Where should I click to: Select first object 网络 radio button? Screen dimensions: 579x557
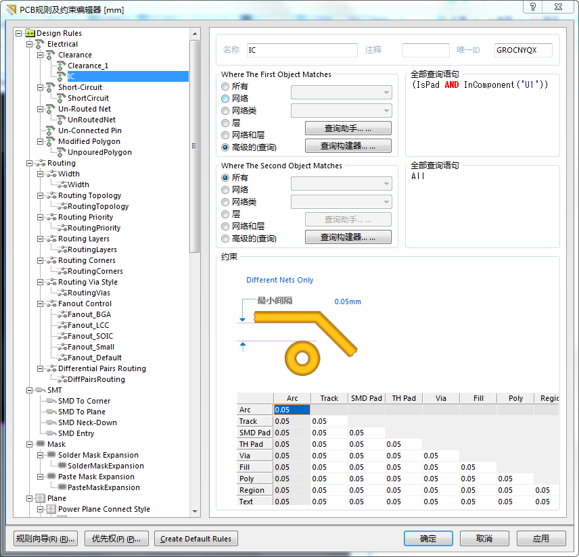pyautogui.click(x=225, y=99)
